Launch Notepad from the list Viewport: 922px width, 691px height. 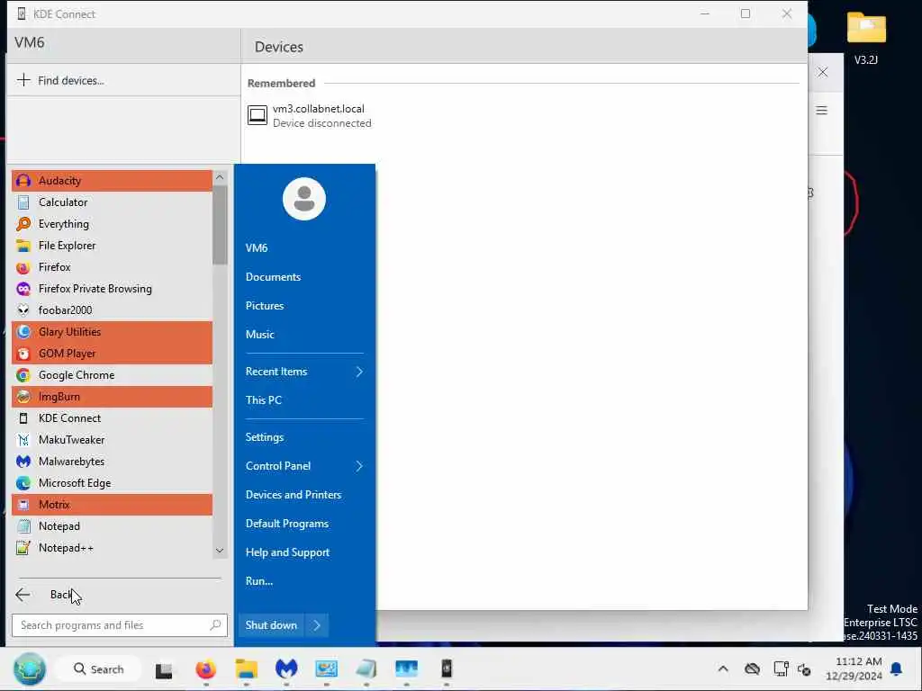[x=112, y=526]
